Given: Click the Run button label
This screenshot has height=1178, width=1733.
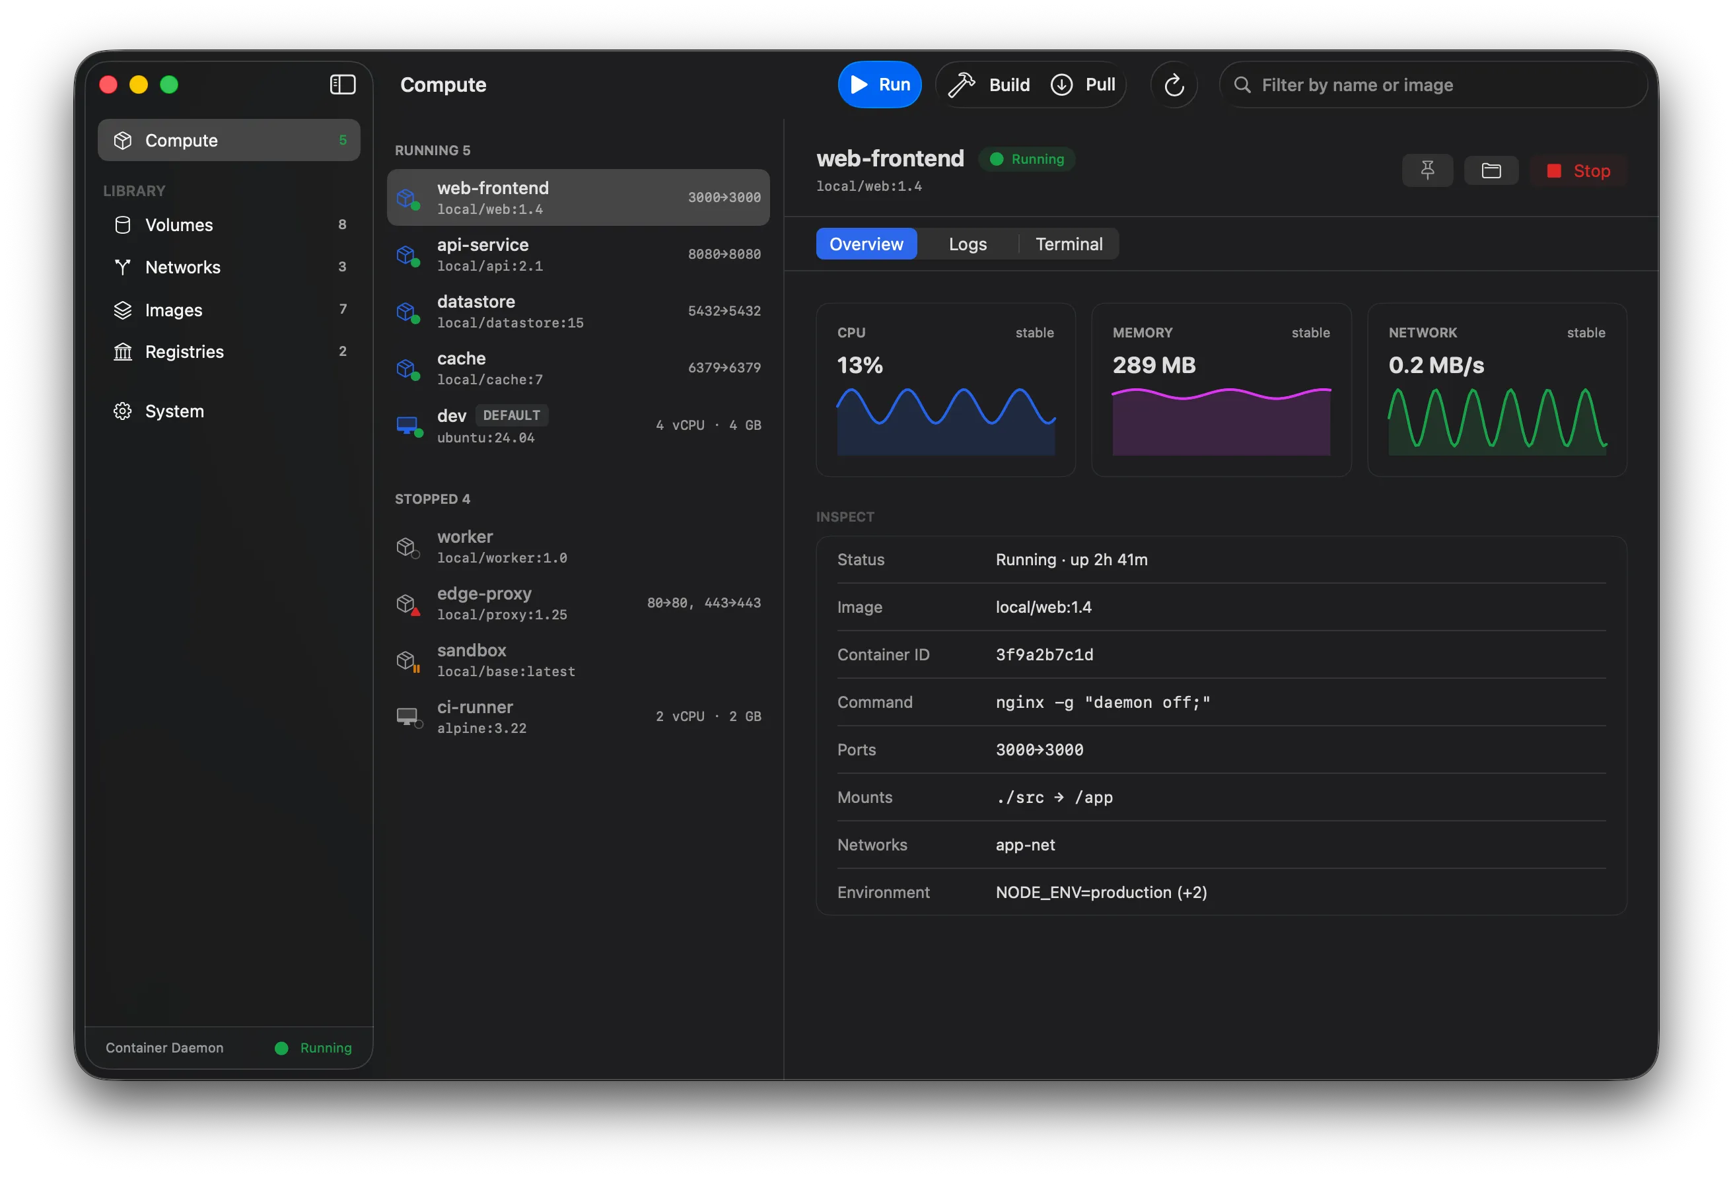Looking at the screenshot, I should pos(894,85).
